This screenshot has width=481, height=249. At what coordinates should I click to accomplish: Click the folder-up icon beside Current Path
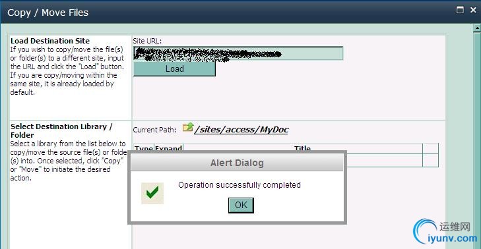(188, 127)
